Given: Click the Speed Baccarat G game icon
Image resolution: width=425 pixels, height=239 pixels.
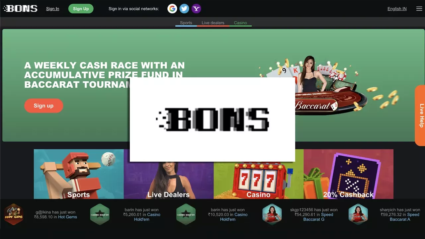Looking at the screenshot, I should point(272,214).
